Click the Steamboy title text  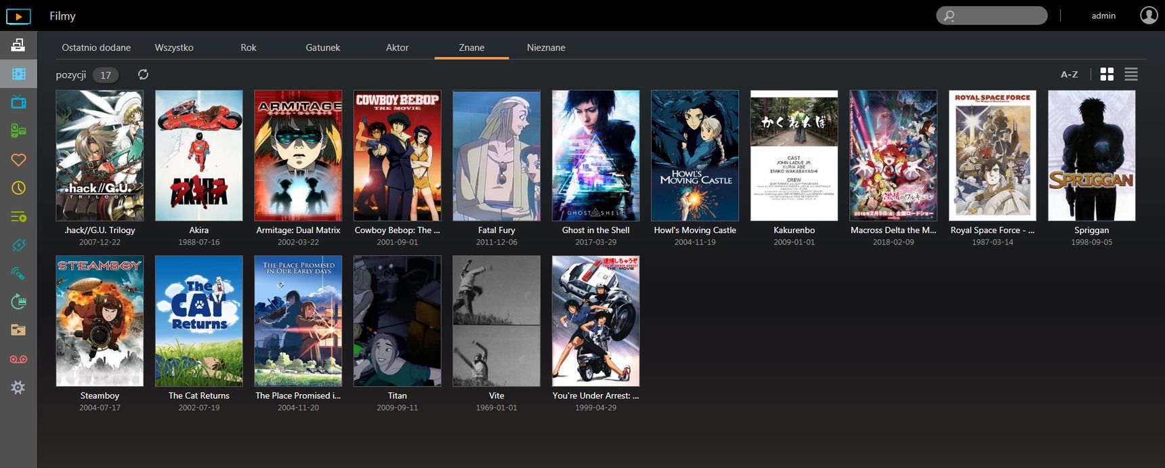[x=100, y=396]
